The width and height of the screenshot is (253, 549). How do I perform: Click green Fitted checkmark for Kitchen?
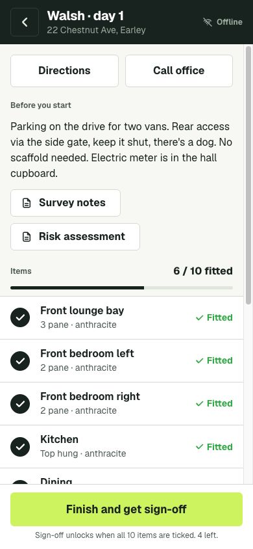pos(200,447)
